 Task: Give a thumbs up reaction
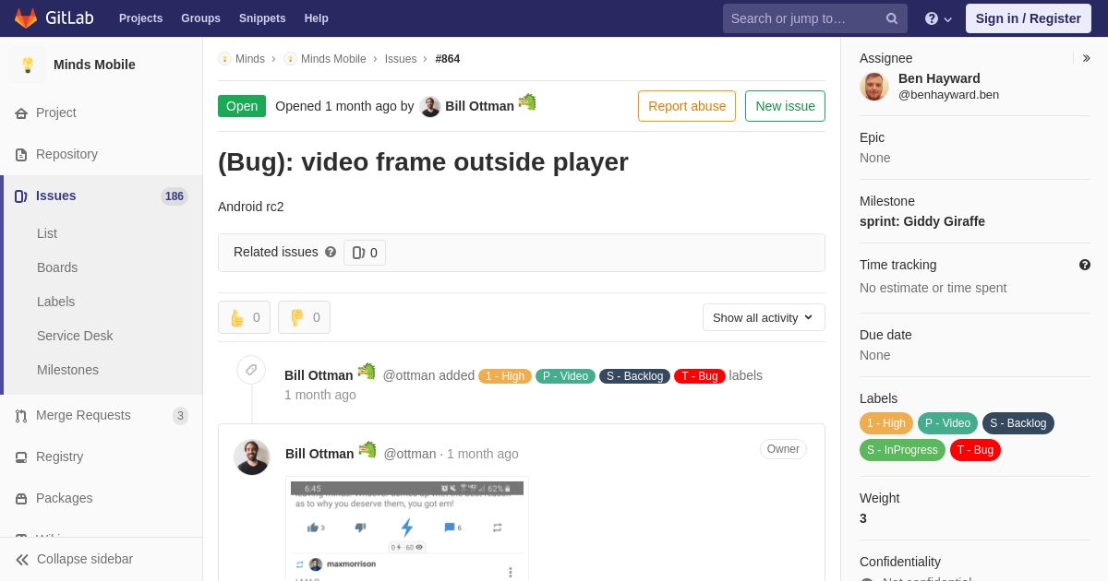(244, 317)
